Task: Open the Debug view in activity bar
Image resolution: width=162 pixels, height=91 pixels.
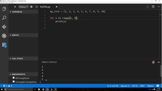Action: click(x=4, y=36)
